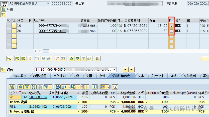
Task: Collapse the 项目 item detail section
Action: 3,70
